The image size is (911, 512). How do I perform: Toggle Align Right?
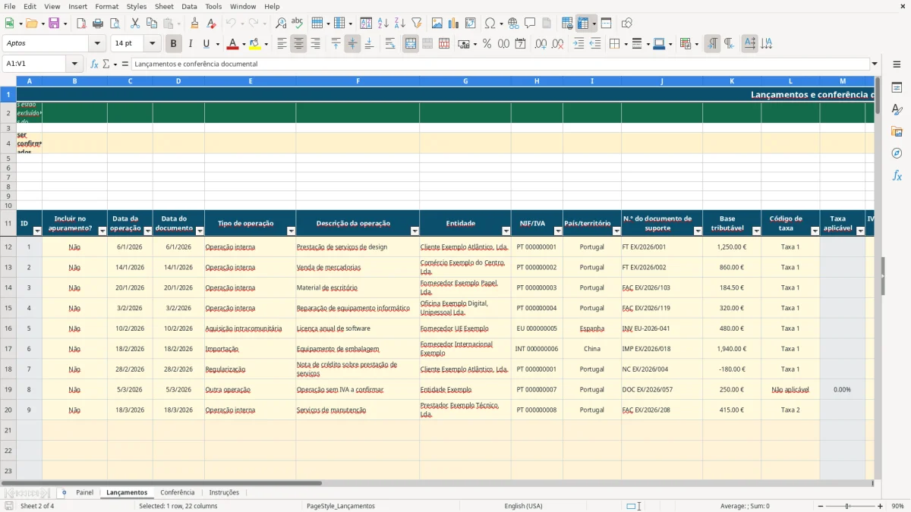pos(315,44)
